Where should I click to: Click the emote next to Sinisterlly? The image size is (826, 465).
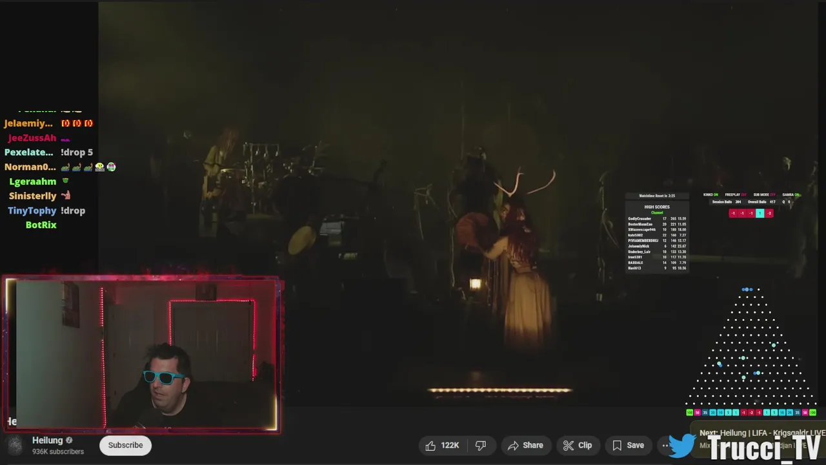pos(66,195)
